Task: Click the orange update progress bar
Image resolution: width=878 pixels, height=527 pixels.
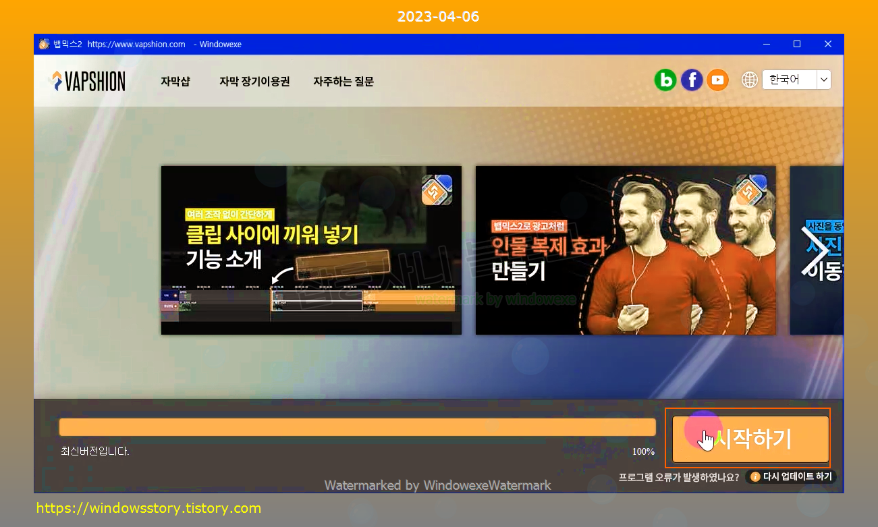Action: pos(357,427)
